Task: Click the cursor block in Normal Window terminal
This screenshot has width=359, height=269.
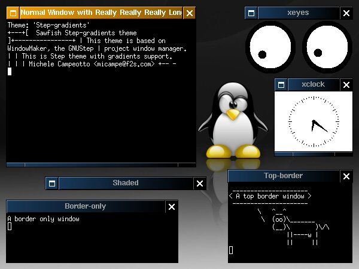Action: (x=10, y=72)
